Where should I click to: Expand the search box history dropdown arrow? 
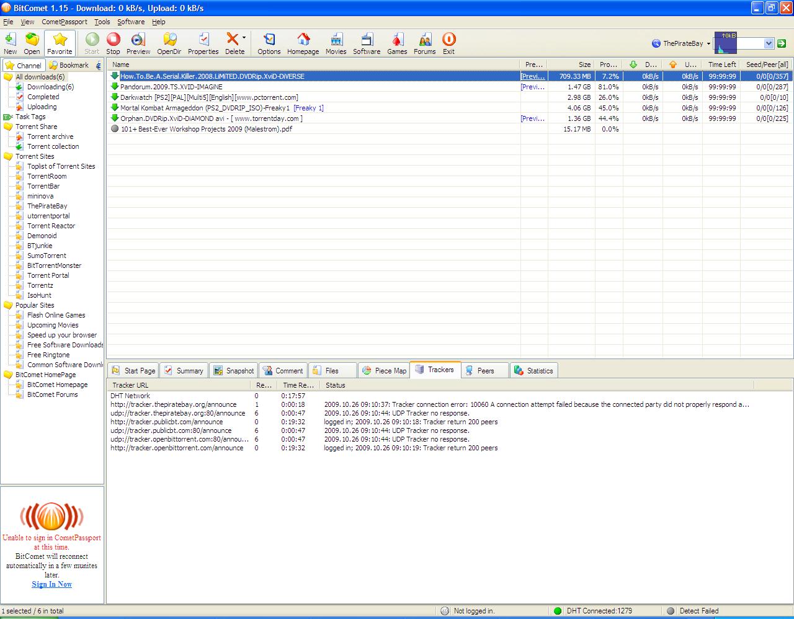(769, 43)
